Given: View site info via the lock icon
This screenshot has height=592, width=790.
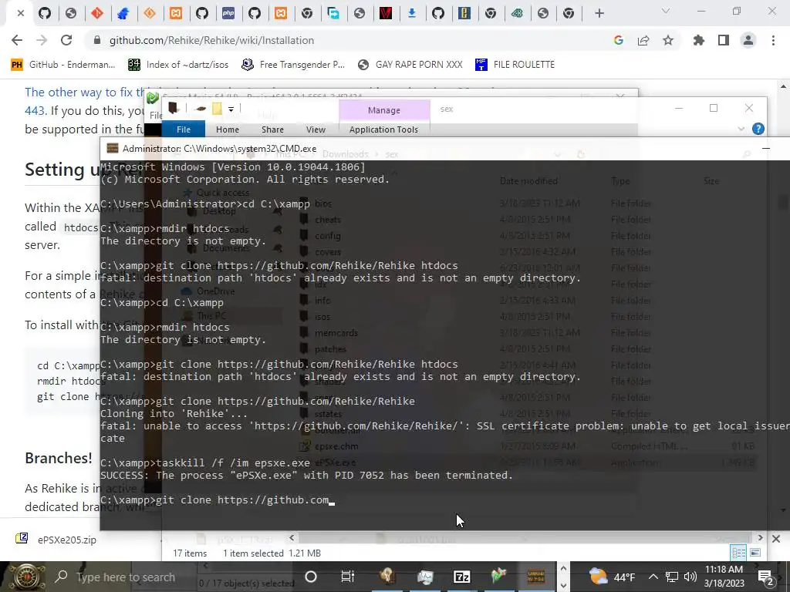Looking at the screenshot, I should tap(97, 40).
